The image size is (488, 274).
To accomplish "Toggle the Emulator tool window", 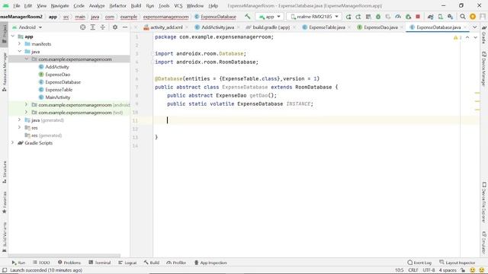I will point(483,242).
